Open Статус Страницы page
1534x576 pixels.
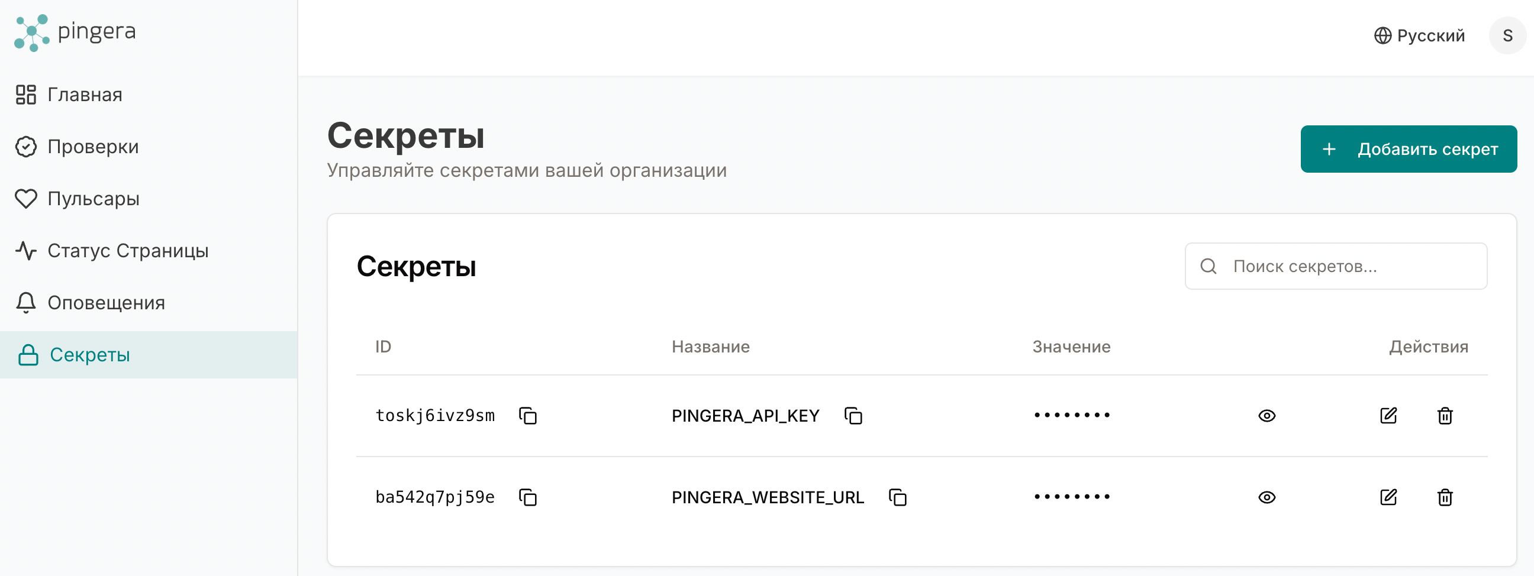[x=127, y=251]
